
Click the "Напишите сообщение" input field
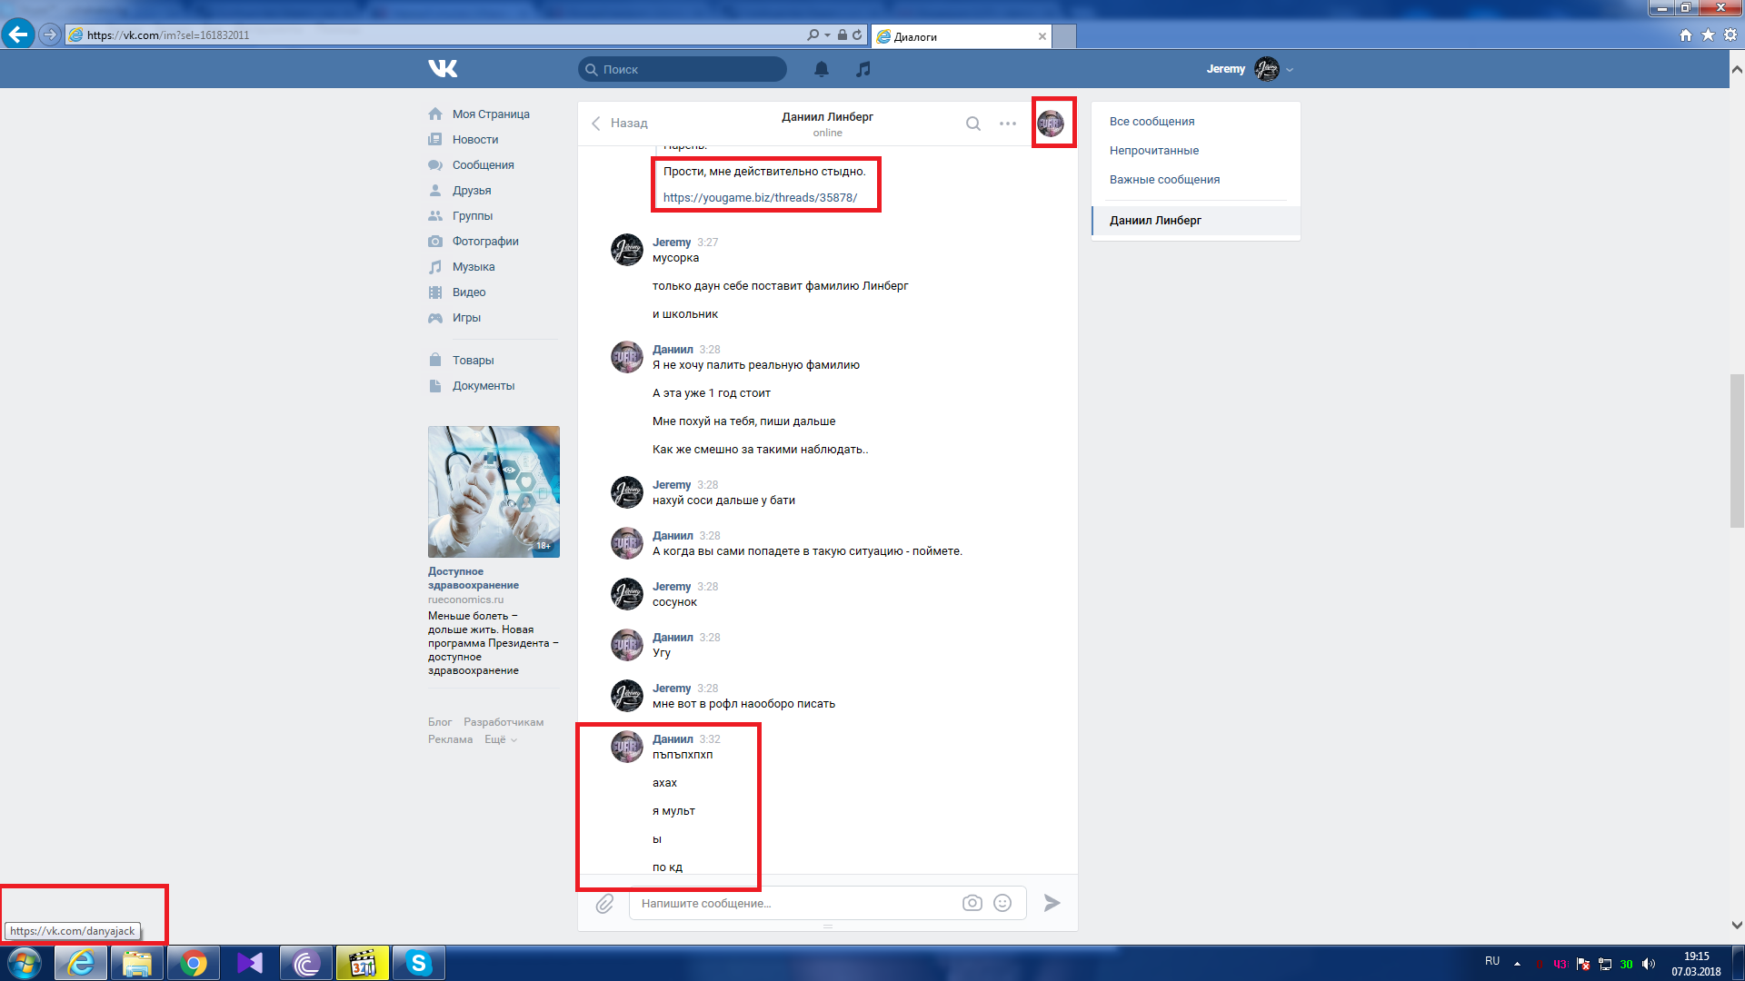click(x=791, y=903)
